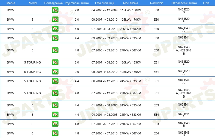This screenshot has width=215, height=138.
Task: Click fuel icon in E60 4.8 270kW row
Action: [x=55, y=50]
